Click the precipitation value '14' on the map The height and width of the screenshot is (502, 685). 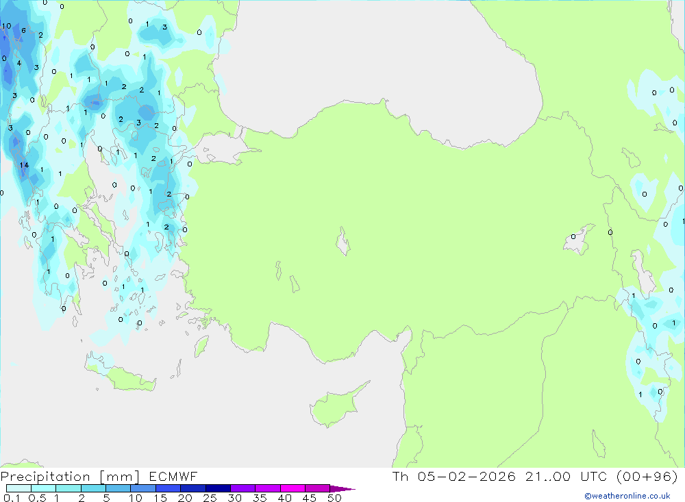[x=24, y=165]
